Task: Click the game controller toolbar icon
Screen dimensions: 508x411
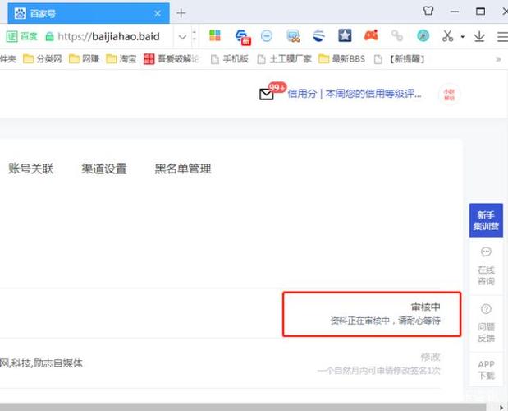Action: point(371,36)
